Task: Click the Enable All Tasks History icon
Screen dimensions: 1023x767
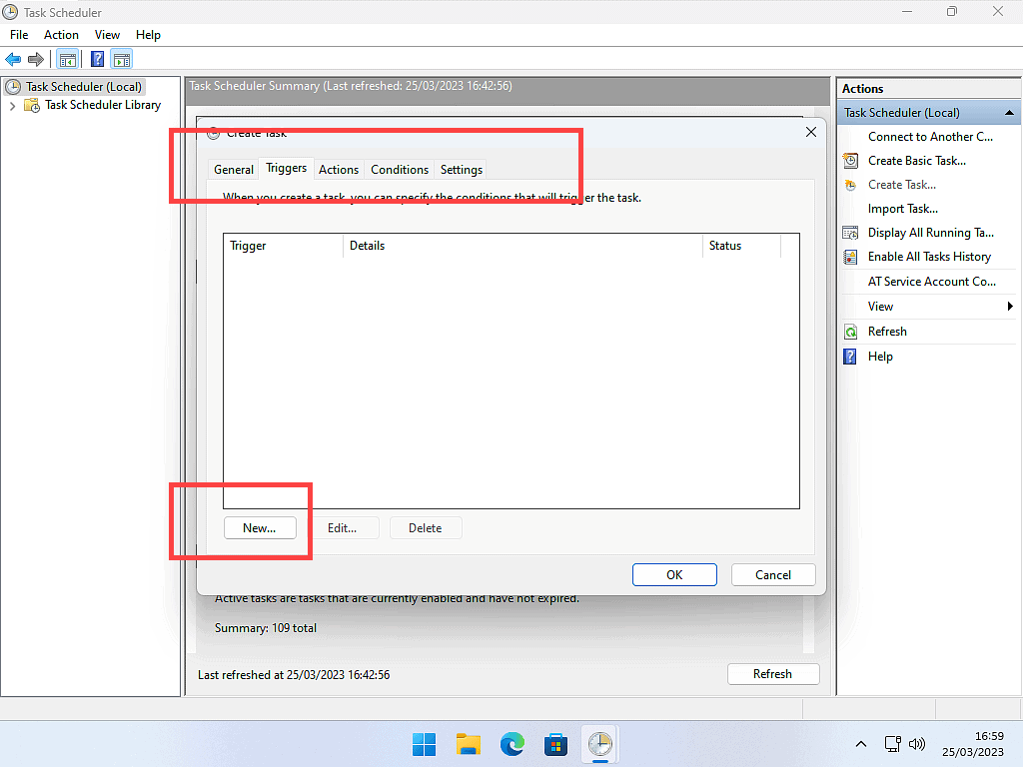Action: pyautogui.click(x=850, y=257)
